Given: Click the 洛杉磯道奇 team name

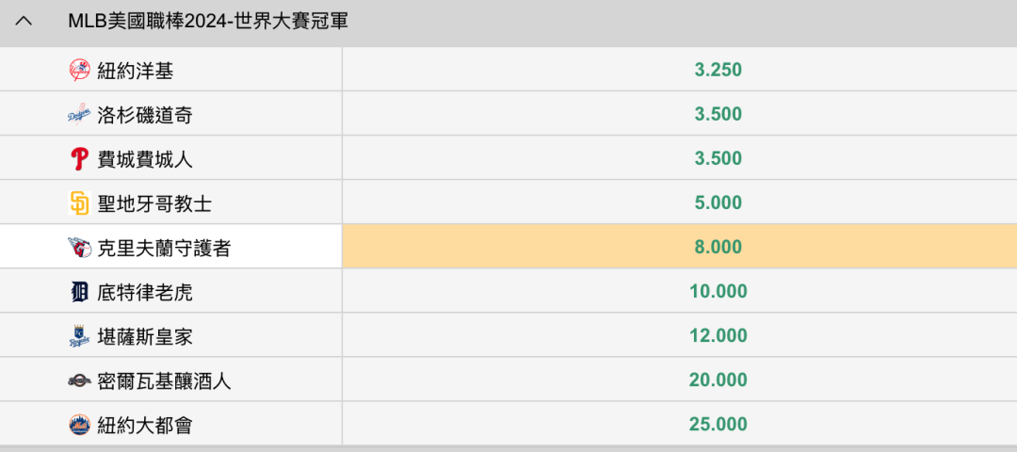Looking at the screenshot, I should (x=145, y=115).
